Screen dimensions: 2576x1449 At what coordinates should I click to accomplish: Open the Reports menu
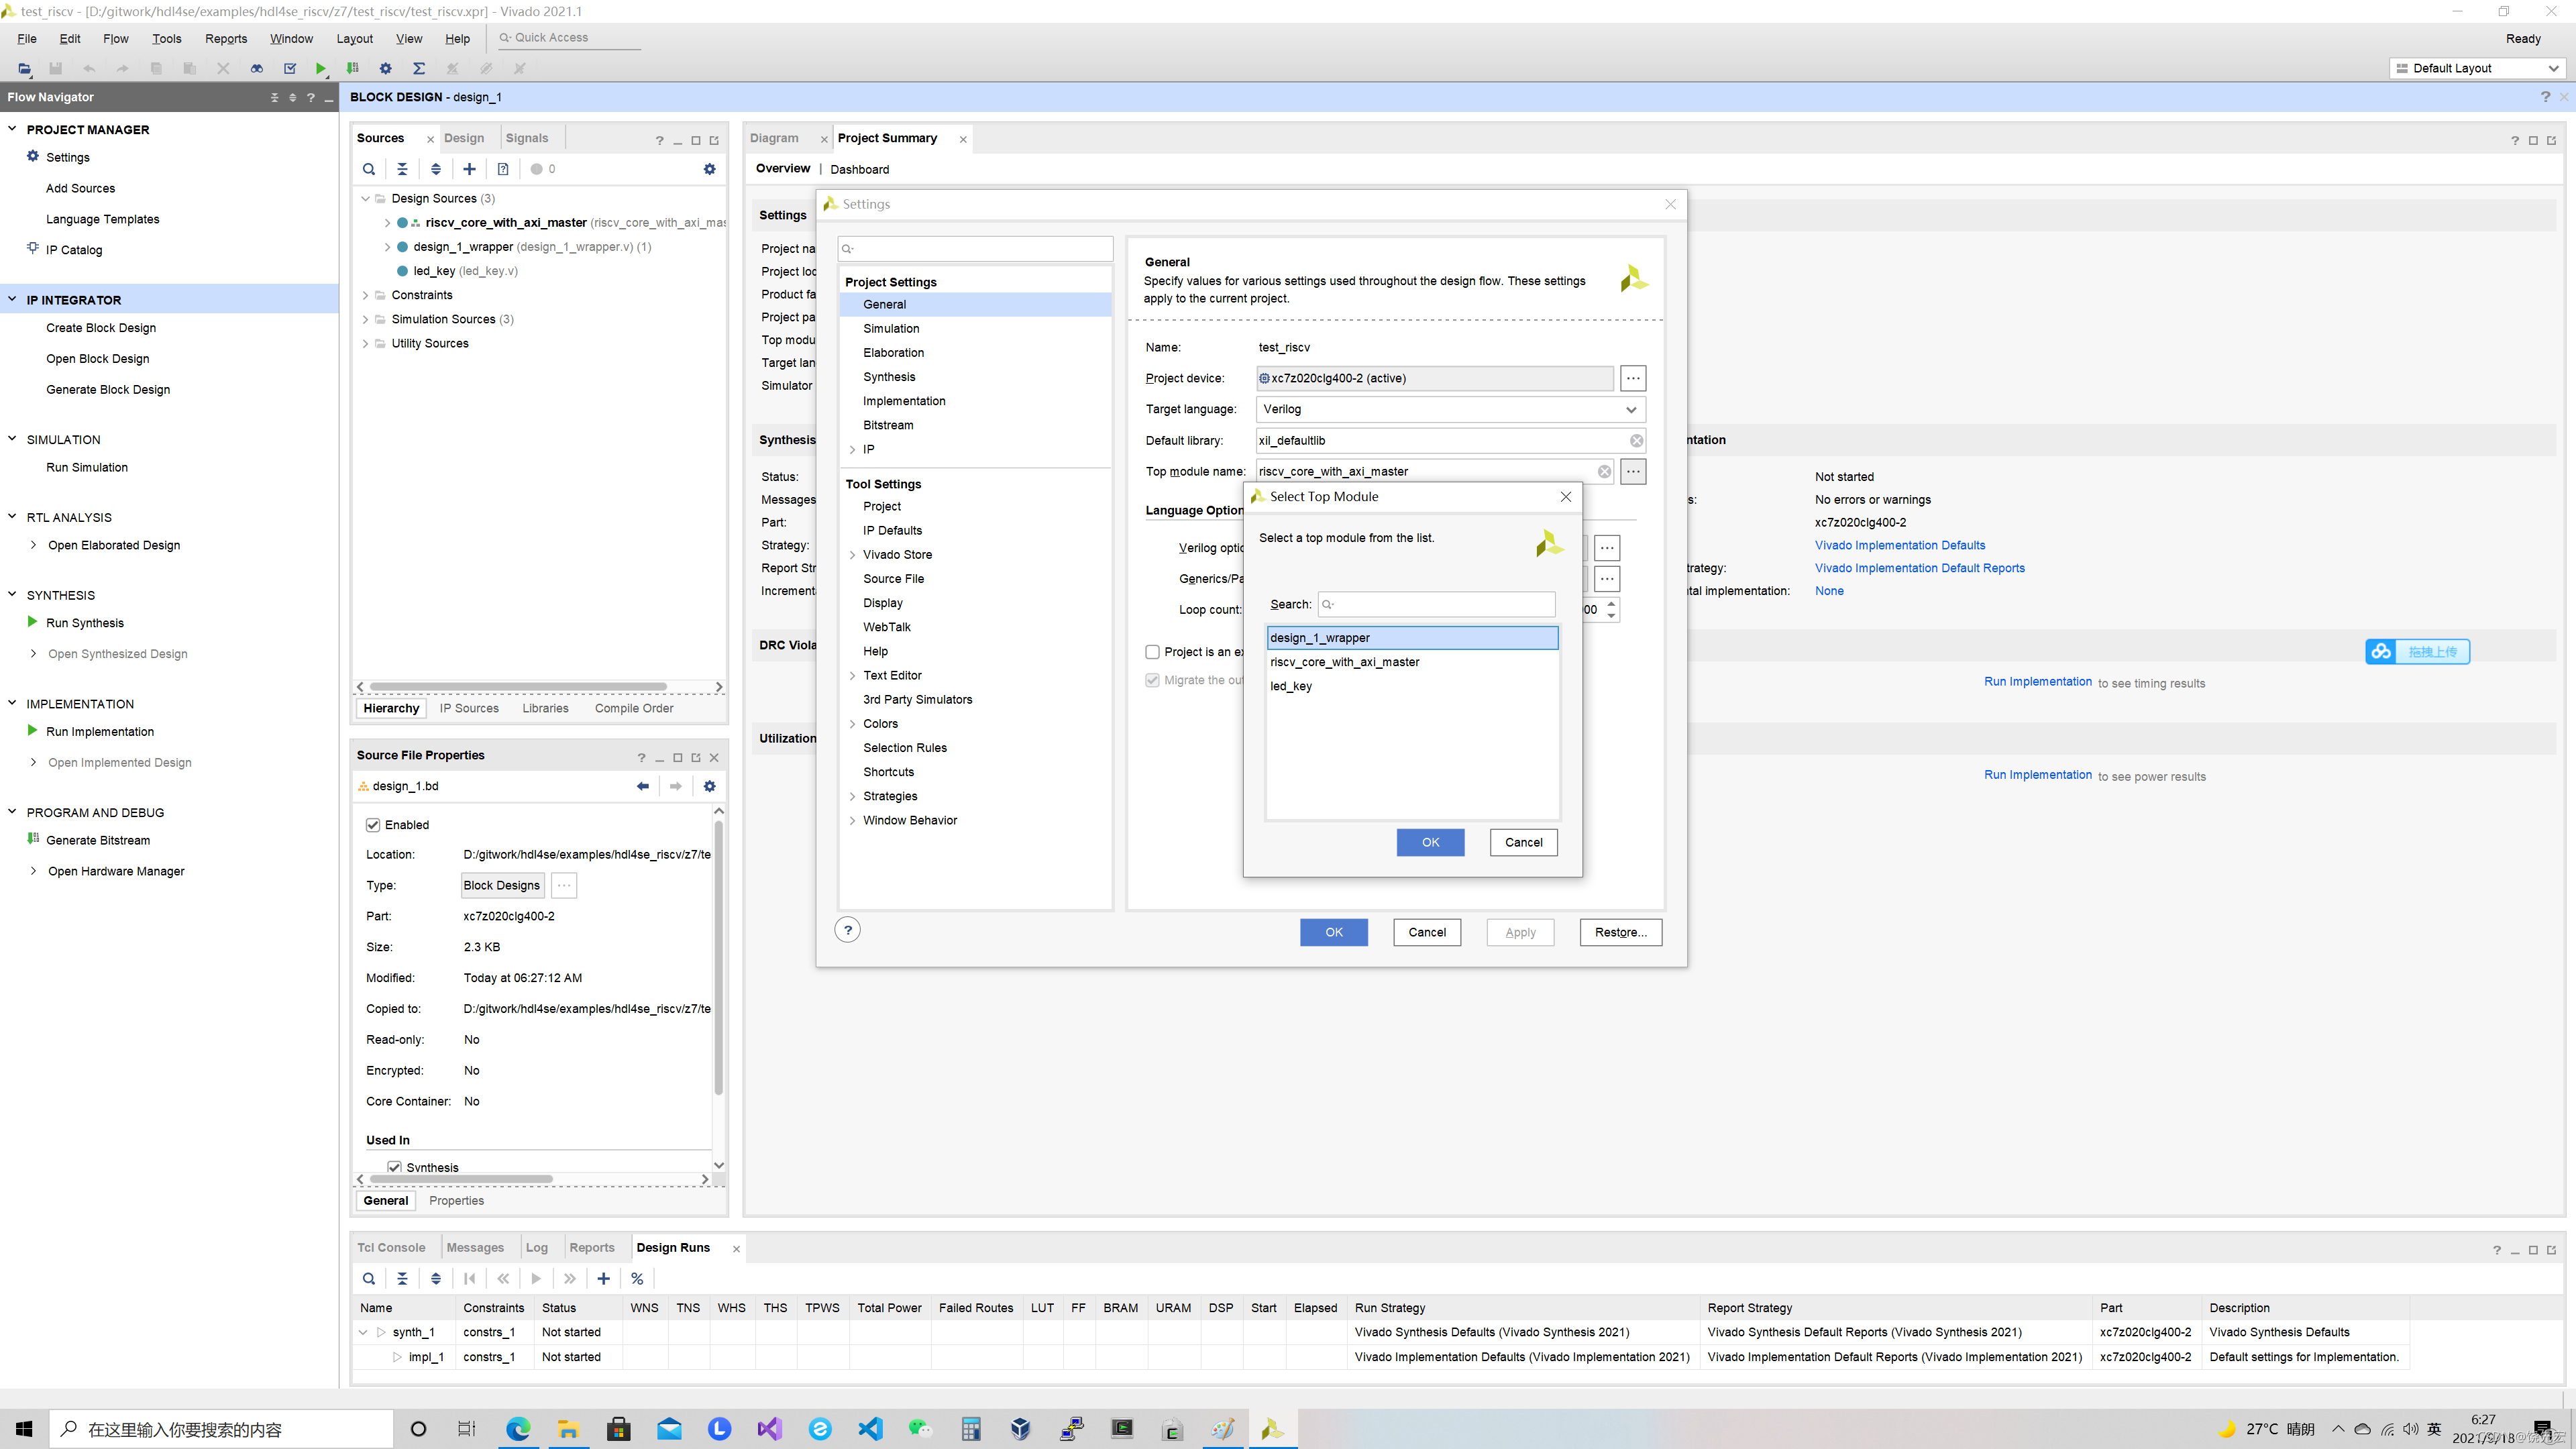(226, 38)
